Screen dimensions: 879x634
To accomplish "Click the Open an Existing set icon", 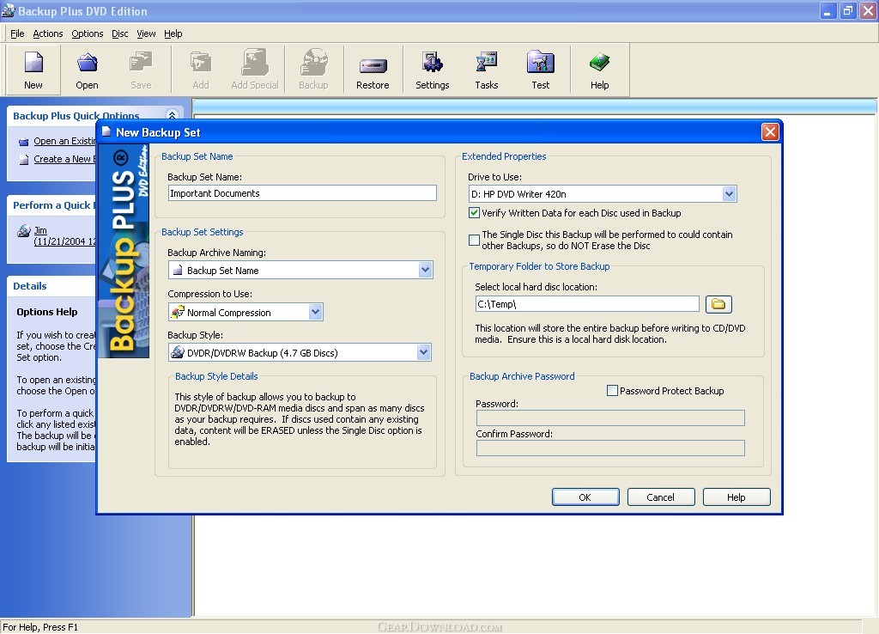I will pyautogui.click(x=23, y=142).
